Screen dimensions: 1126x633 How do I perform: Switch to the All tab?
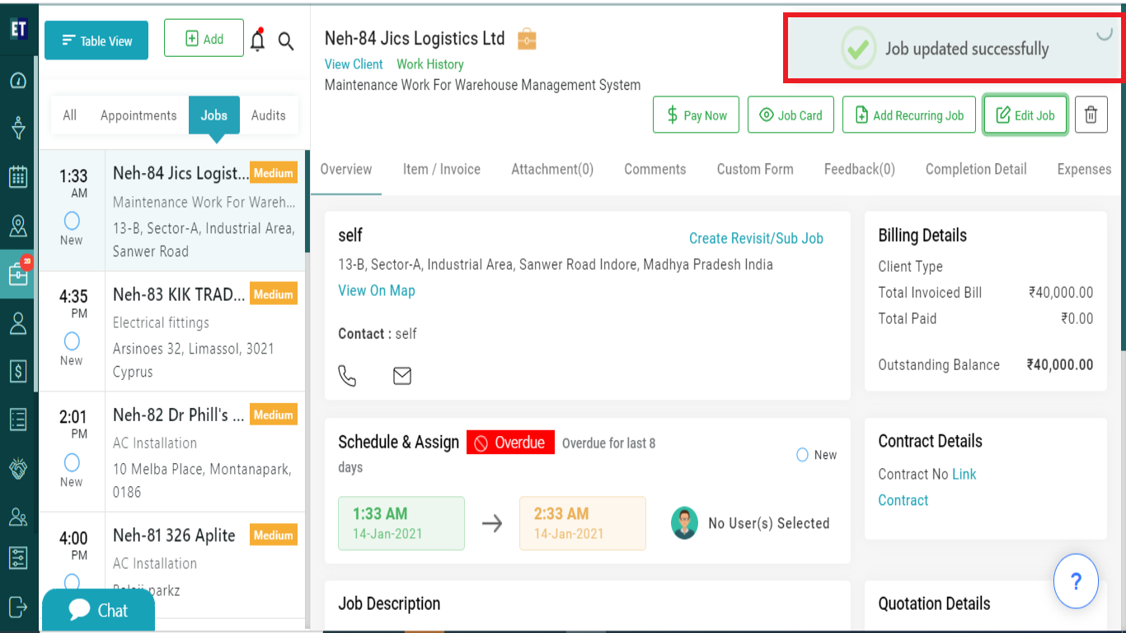(70, 115)
